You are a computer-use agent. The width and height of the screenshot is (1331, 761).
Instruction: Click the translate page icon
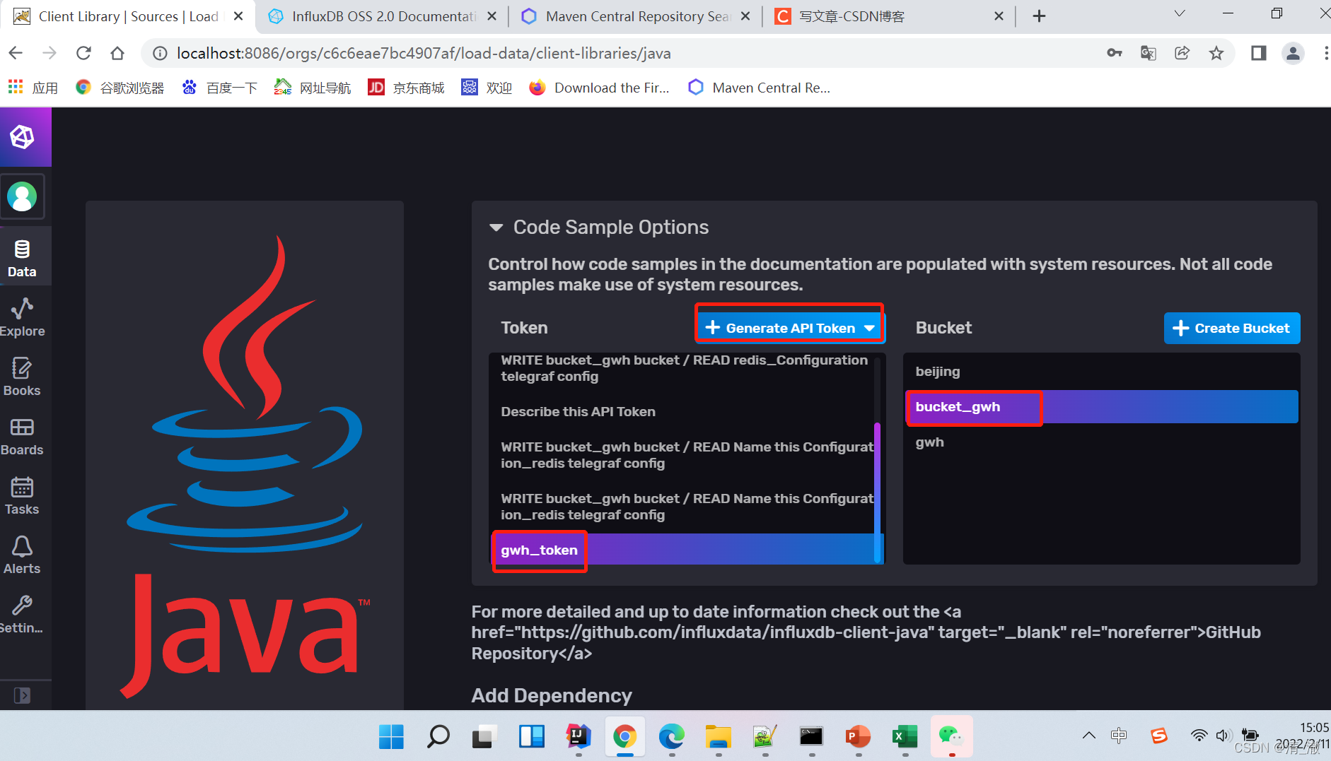[x=1149, y=53]
